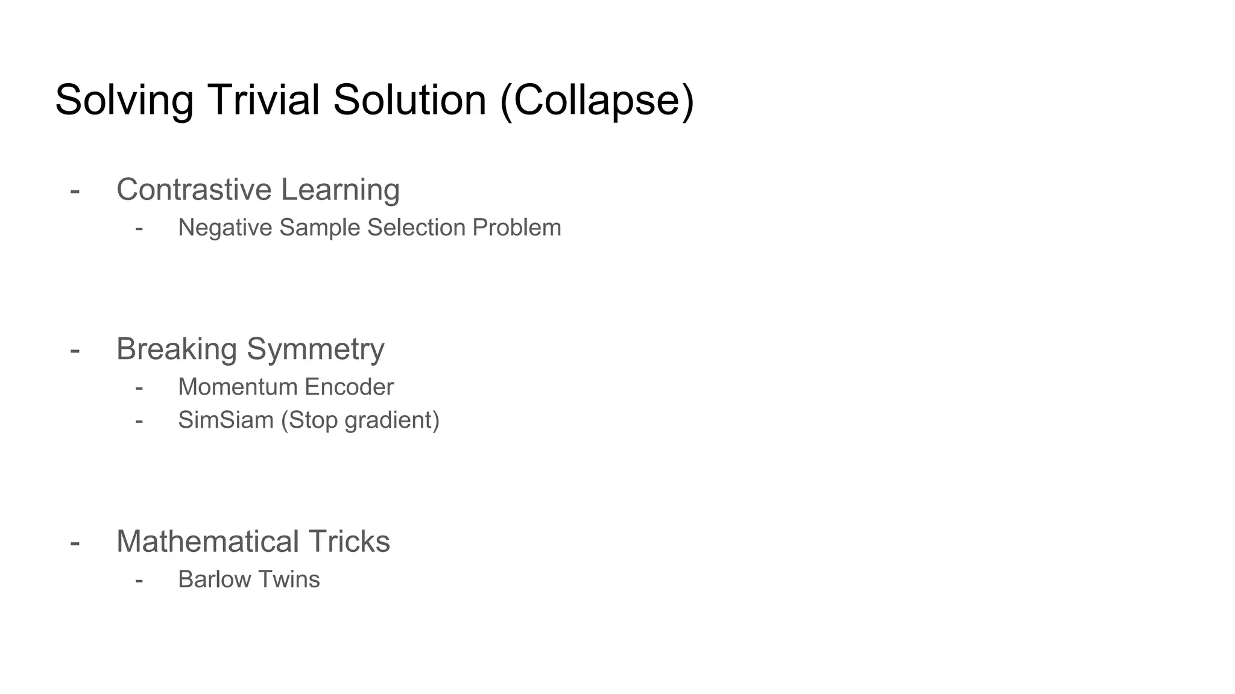Select Negative Sample Selection Problem sub-bullet

point(370,228)
